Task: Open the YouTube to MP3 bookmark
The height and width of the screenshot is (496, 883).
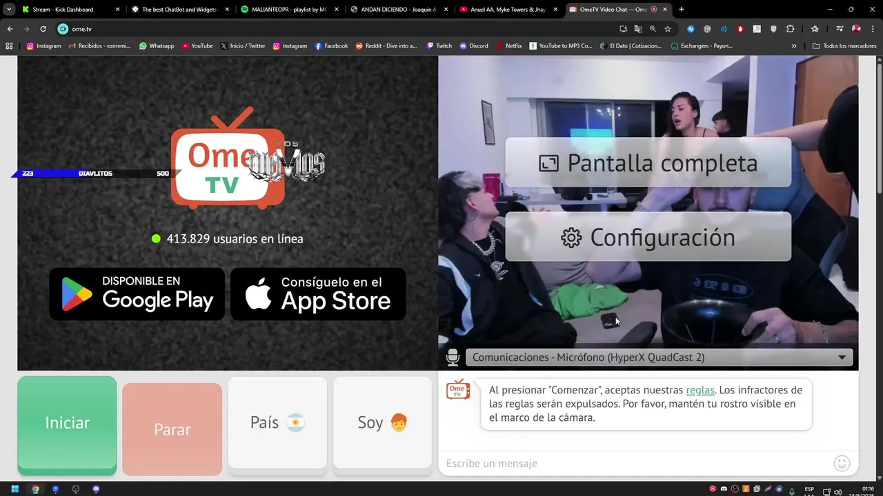Action: 561,46
